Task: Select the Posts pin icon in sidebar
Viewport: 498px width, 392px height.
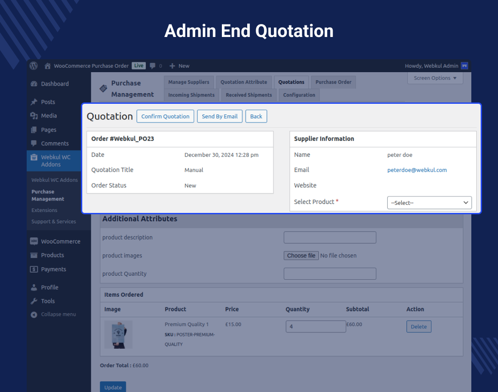Action: 33,102
